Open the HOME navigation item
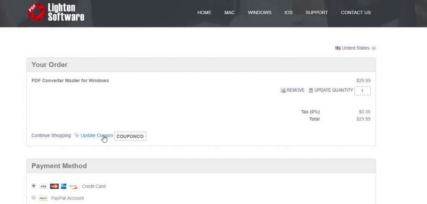Screen dimensions: 427x204 point(204,12)
